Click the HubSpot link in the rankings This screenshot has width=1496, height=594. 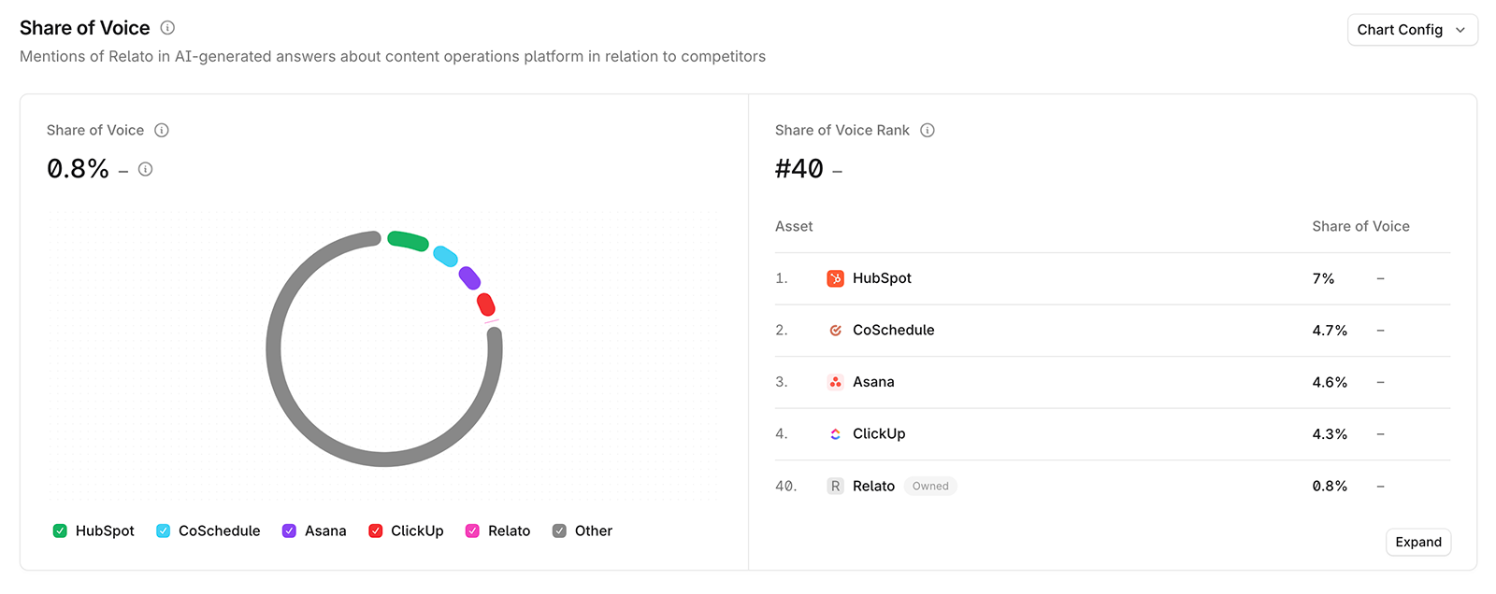point(881,277)
